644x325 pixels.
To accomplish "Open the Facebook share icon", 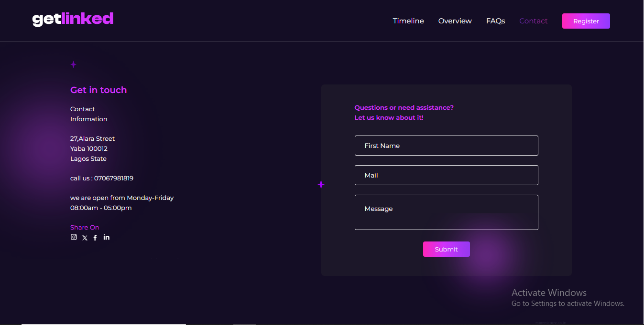I will click(x=95, y=238).
